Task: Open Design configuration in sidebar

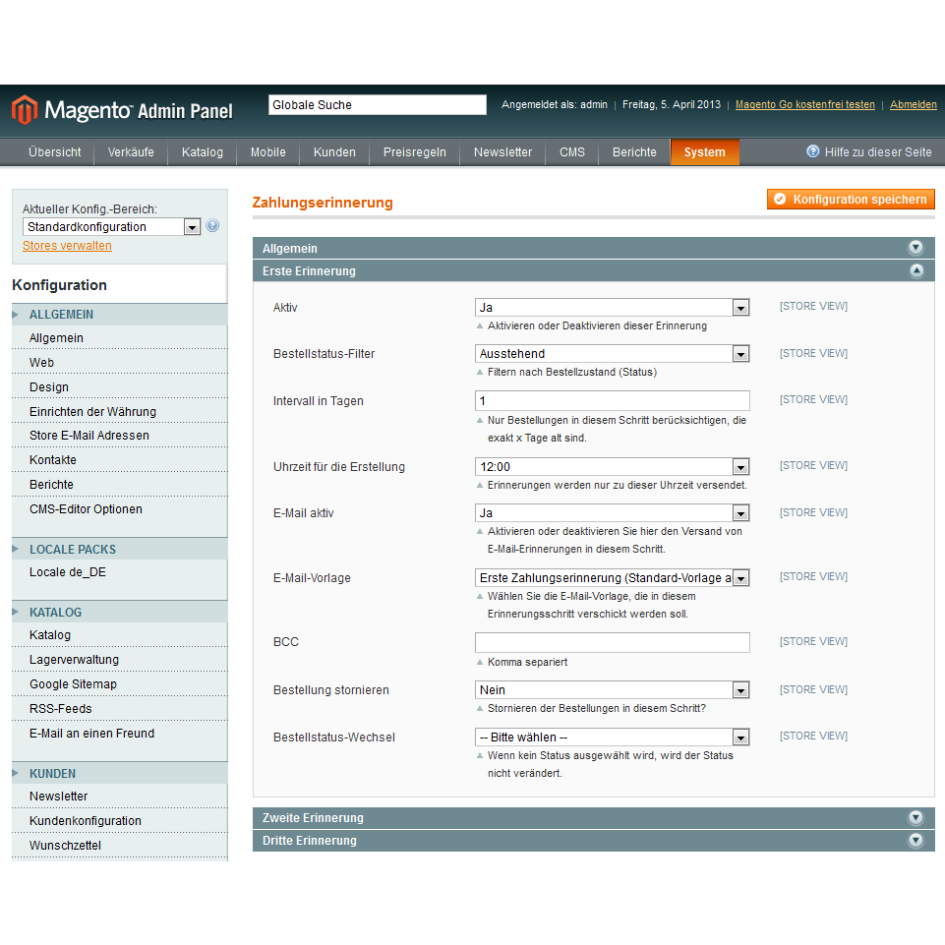Action: pyautogui.click(x=119, y=386)
